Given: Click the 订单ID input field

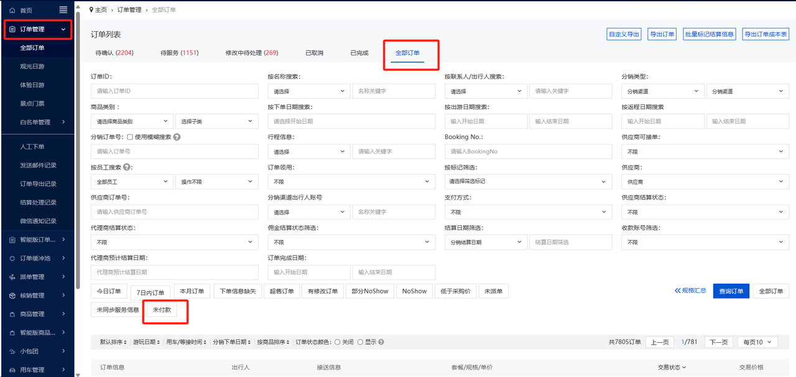Looking at the screenshot, I should [x=174, y=91].
